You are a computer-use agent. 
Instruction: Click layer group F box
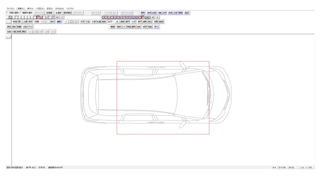[53, 17]
